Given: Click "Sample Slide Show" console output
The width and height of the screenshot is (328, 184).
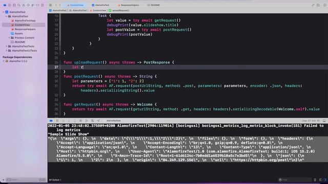Looking at the screenshot, I should tap(68, 134).
